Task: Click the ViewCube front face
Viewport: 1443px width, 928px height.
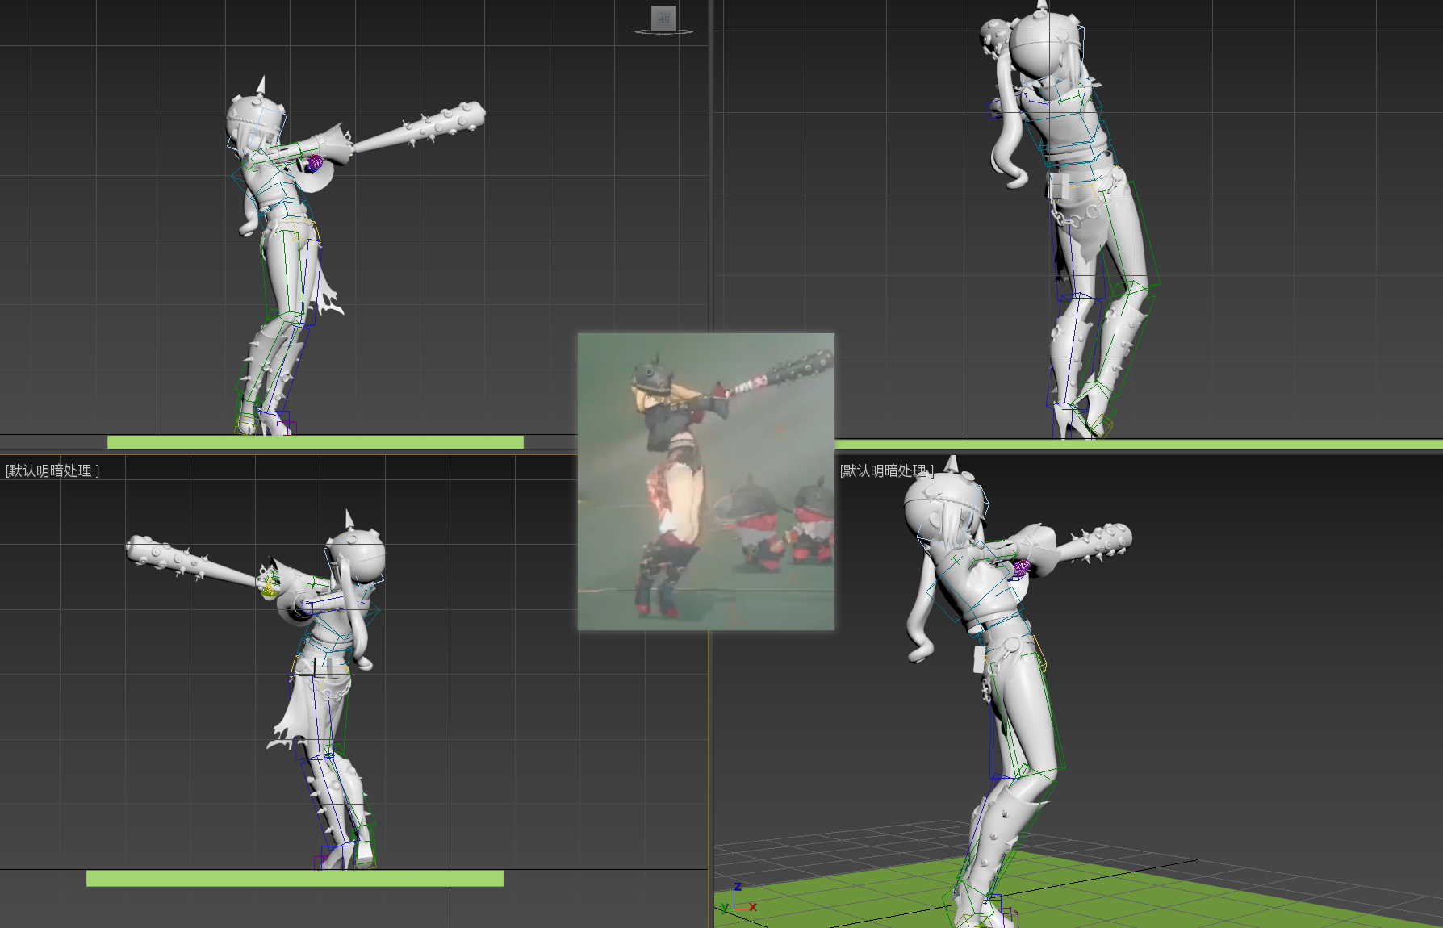Action: click(x=663, y=18)
